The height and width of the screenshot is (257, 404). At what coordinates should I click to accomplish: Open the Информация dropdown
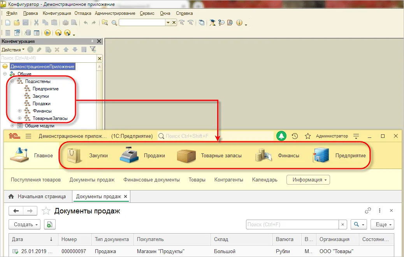tap(308, 180)
